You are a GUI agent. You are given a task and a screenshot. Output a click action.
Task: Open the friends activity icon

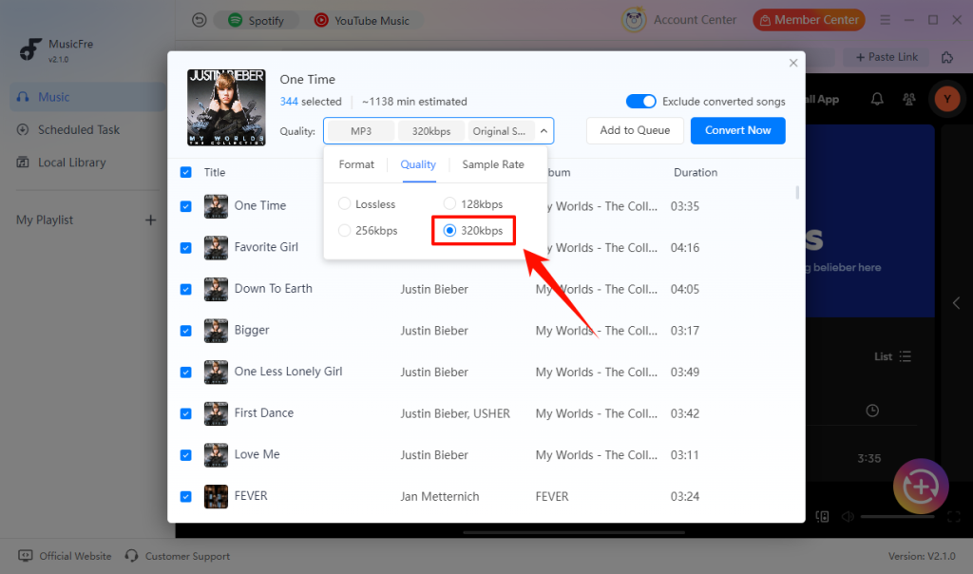click(x=909, y=99)
